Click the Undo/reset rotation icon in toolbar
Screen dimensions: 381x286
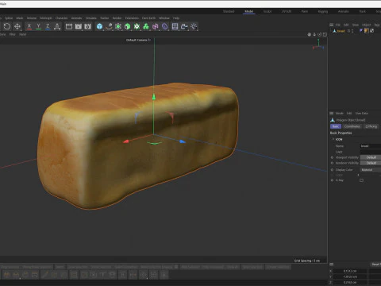point(7,26)
